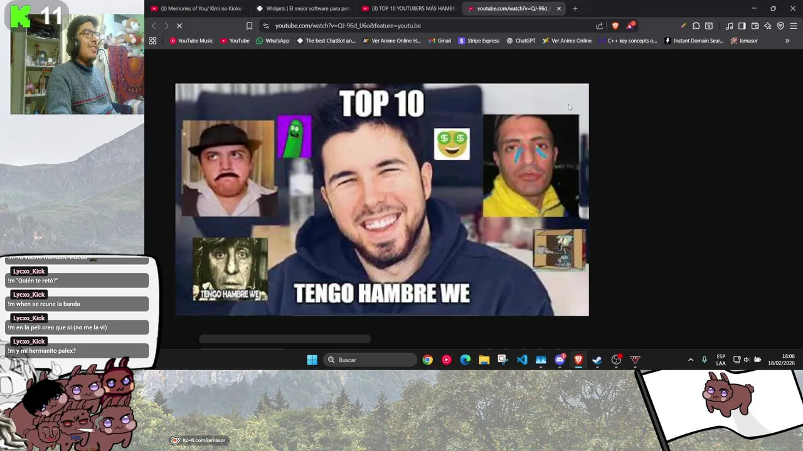Open File Explorer from the taskbar
The height and width of the screenshot is (451, 803).
coord(484,360)
